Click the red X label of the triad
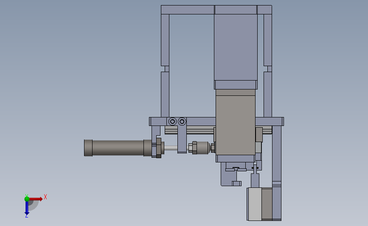Viewport: 368px width, 226px height. [45, 197]
